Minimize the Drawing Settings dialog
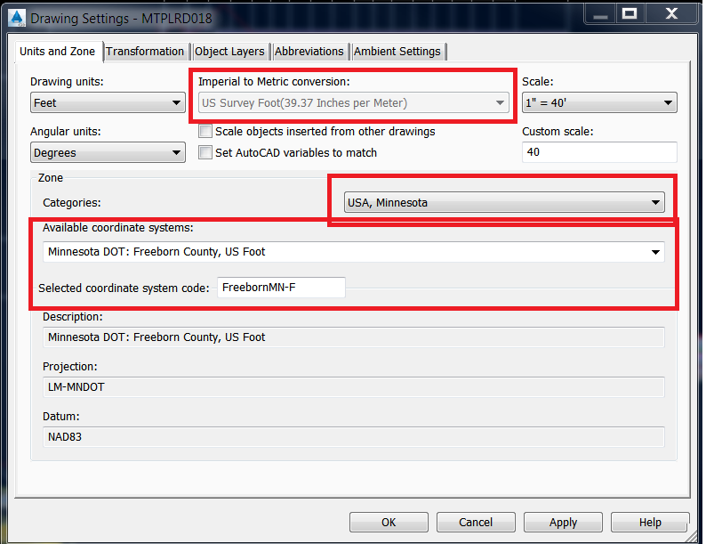 point(599,14)
